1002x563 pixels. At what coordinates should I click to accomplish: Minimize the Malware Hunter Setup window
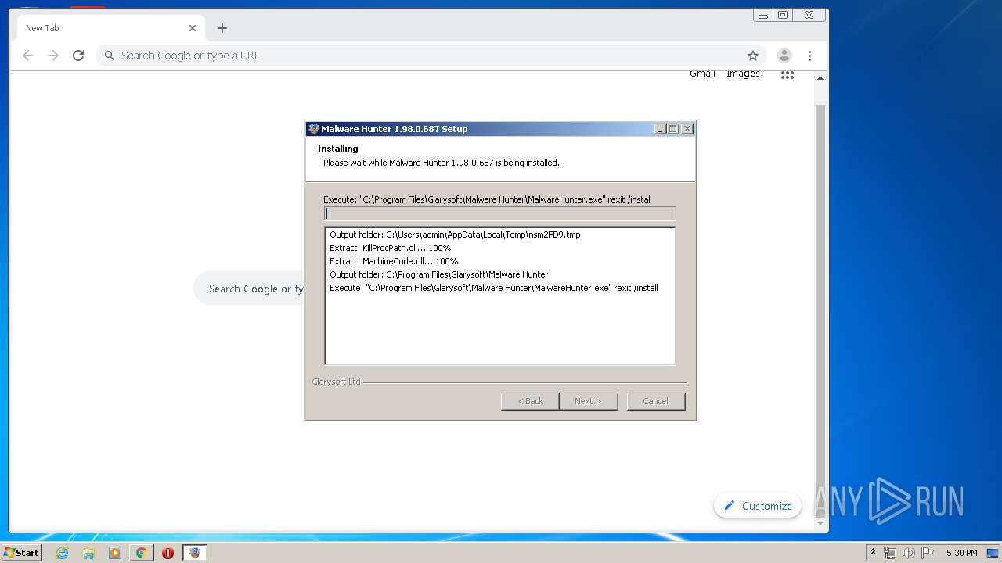coord(660,129)
